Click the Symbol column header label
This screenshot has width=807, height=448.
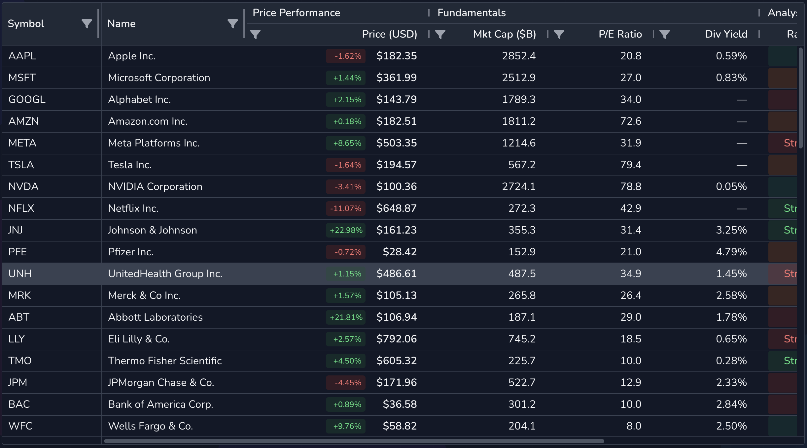[x=26, y=24]
